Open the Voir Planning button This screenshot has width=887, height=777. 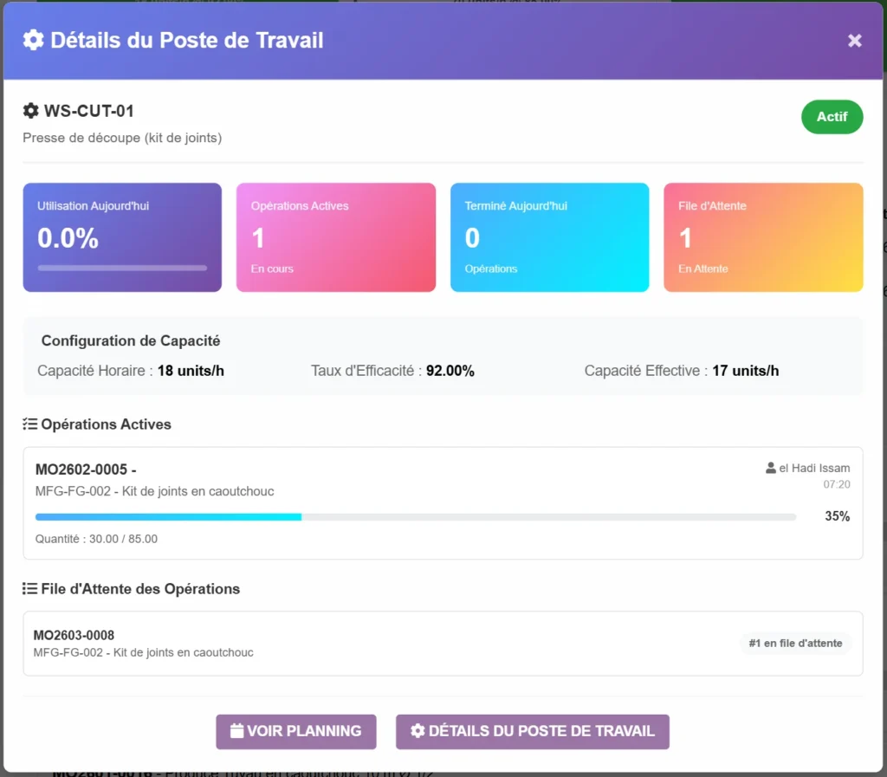click(295, 731)
